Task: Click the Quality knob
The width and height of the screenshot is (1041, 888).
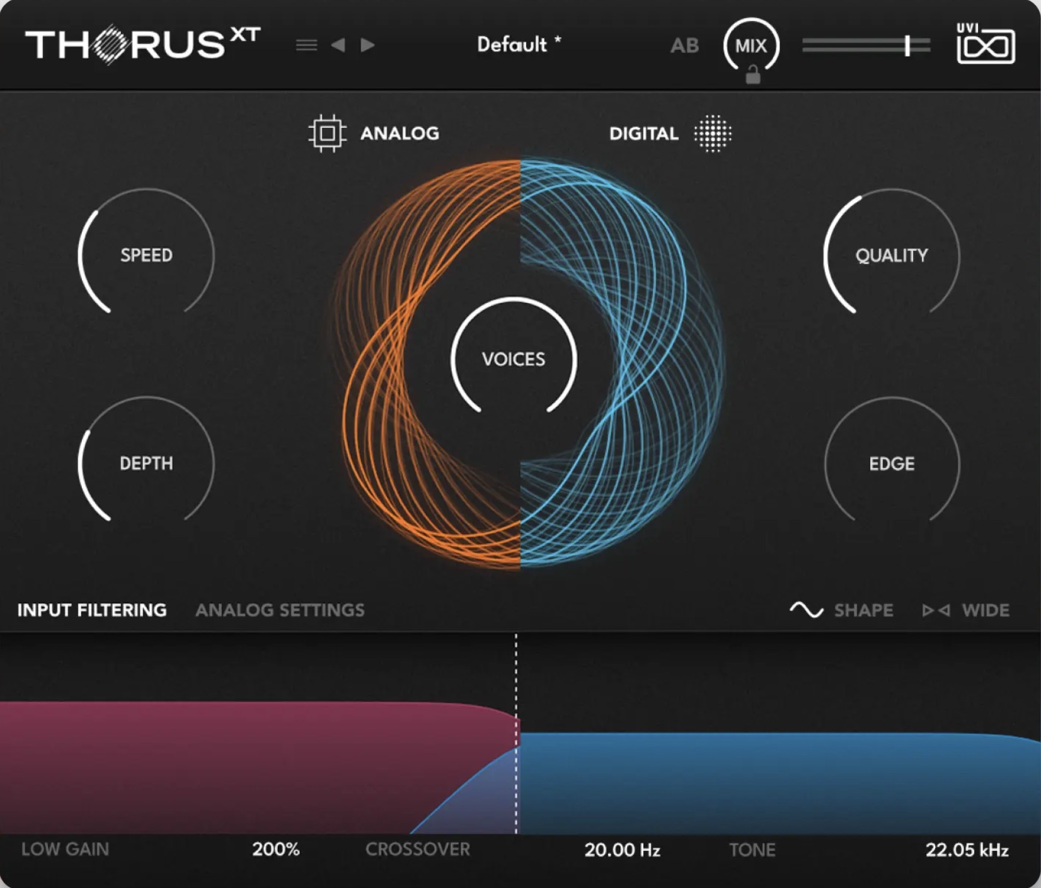Action: pyautogui.click(x=892, y=255)
